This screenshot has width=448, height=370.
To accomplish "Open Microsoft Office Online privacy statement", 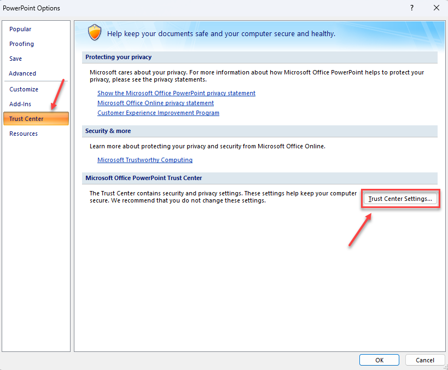I will [155, 103].
